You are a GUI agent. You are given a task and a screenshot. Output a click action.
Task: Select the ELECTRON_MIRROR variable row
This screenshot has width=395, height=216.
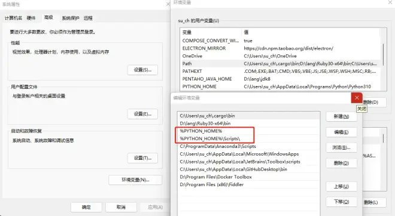(279, 48)
